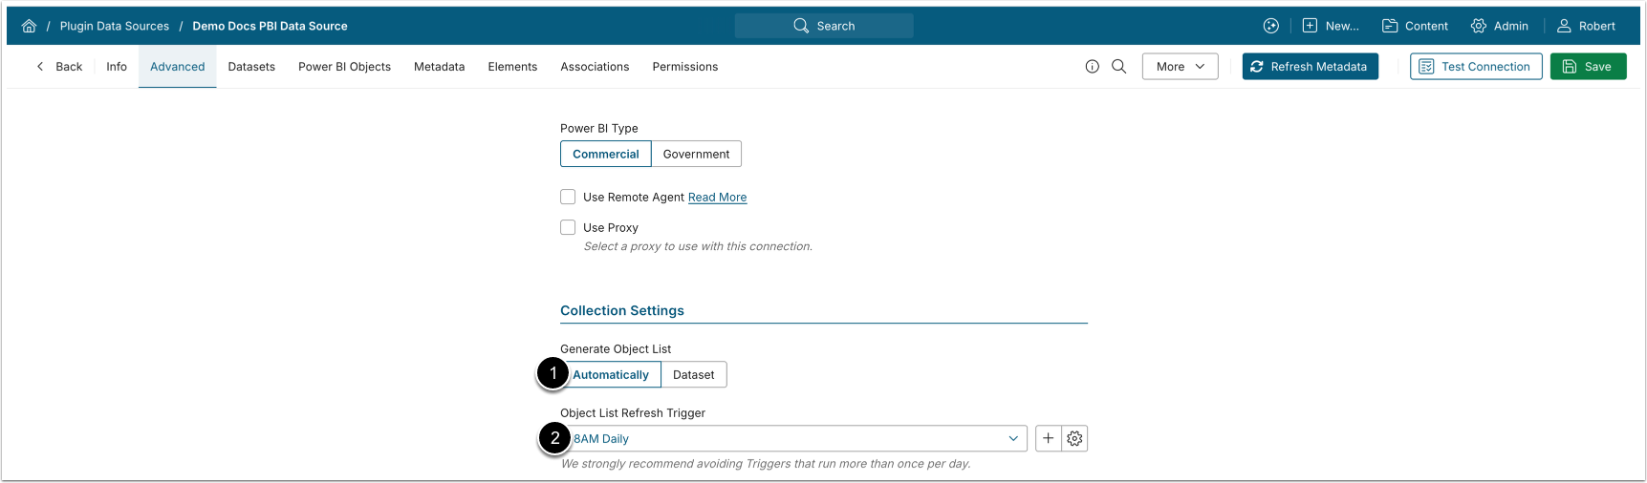The image size is (1647, 483).
Task: Click the Search field in header
Action: click(x=824, y=26)
